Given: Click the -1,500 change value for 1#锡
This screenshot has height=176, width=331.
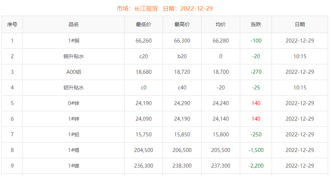Looking at the screenshot, I should point(256,150).
